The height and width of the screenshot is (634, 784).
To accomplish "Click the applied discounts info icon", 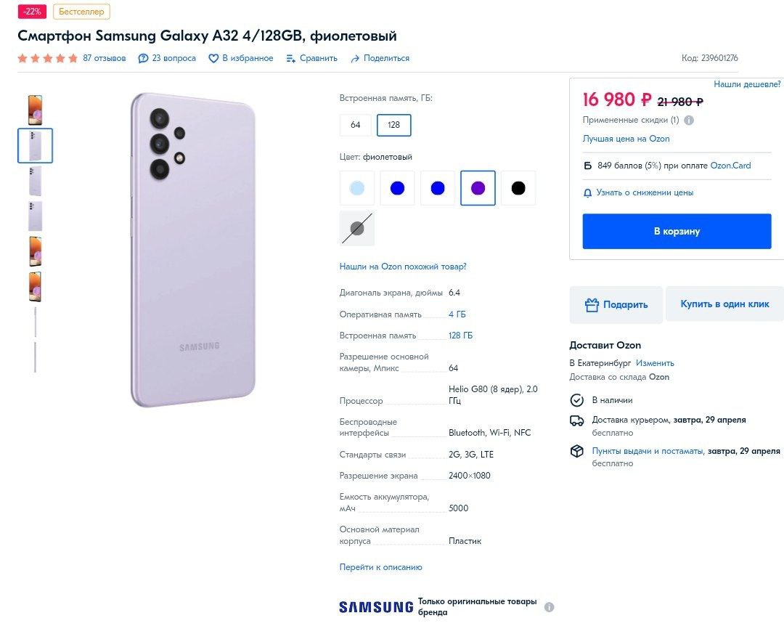I will pyautogui.click(x=689, y=121).
